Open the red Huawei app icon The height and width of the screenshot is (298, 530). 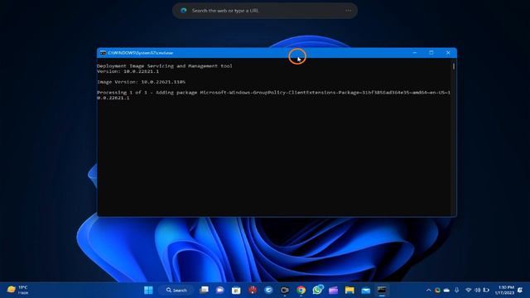tap(253, 290)
